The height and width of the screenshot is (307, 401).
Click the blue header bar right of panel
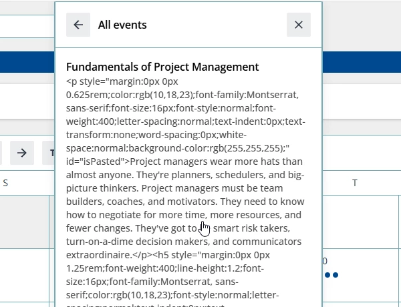[361, 62]
